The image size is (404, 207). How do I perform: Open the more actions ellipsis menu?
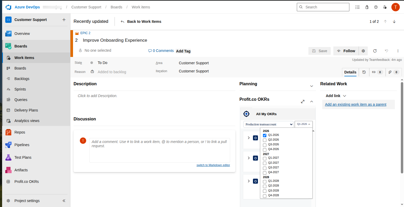point(398,51)
